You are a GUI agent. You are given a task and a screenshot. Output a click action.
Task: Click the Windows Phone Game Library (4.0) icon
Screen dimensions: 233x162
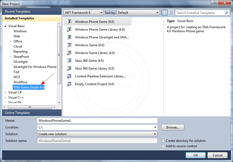click(x=69, y=30)
